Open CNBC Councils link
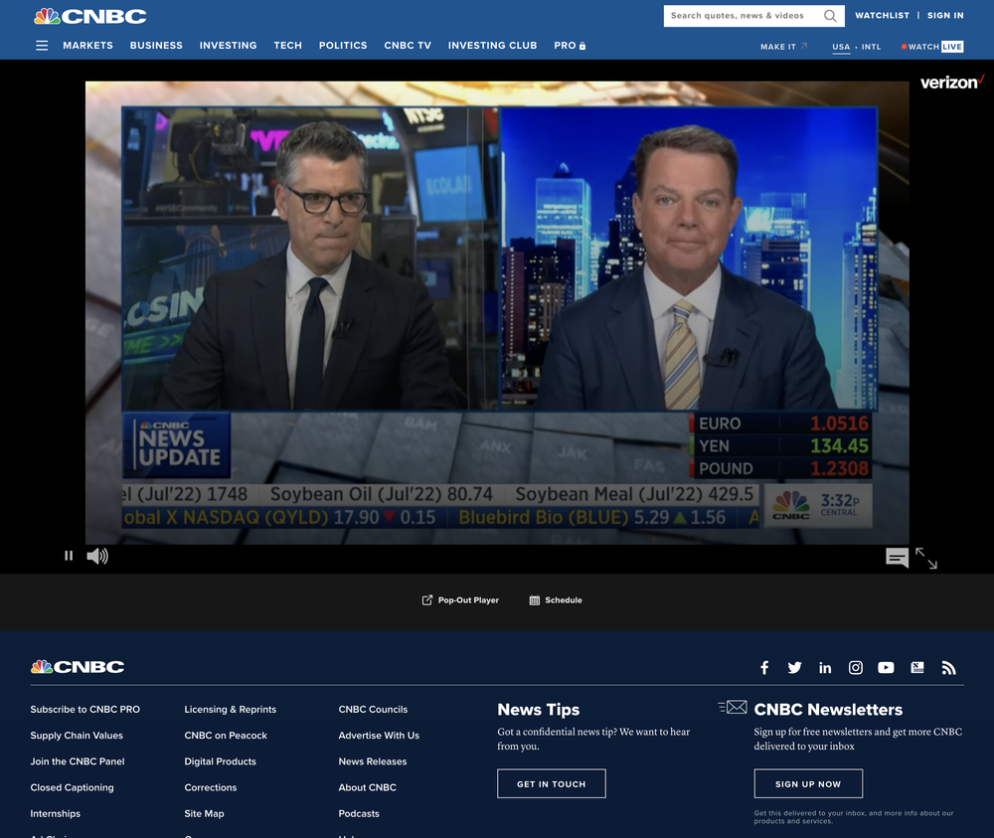Image resolution: width=994 pixels, height=838 pixels. point(373,710)
